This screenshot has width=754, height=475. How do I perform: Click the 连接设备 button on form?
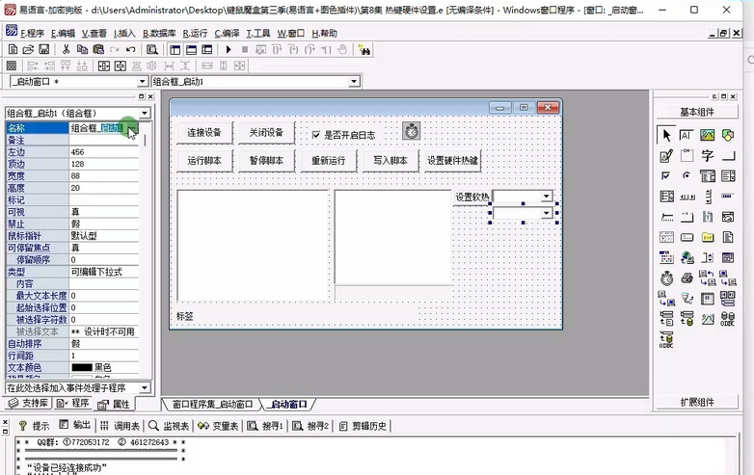[204, 133]
